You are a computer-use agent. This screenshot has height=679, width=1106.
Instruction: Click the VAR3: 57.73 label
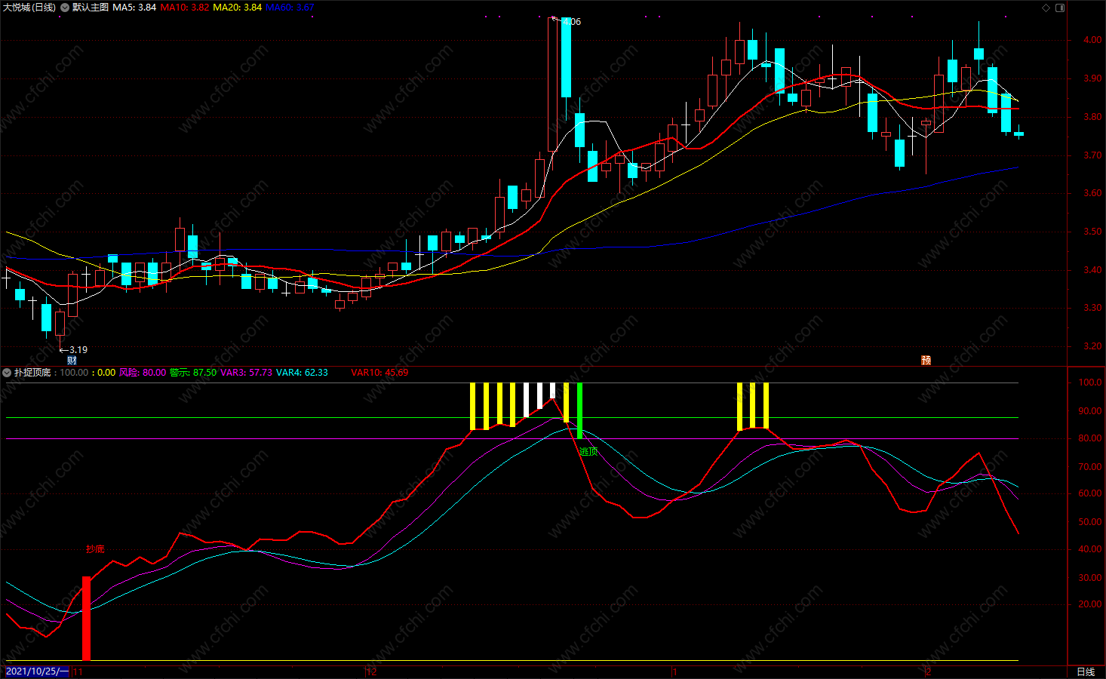(246, 373)
